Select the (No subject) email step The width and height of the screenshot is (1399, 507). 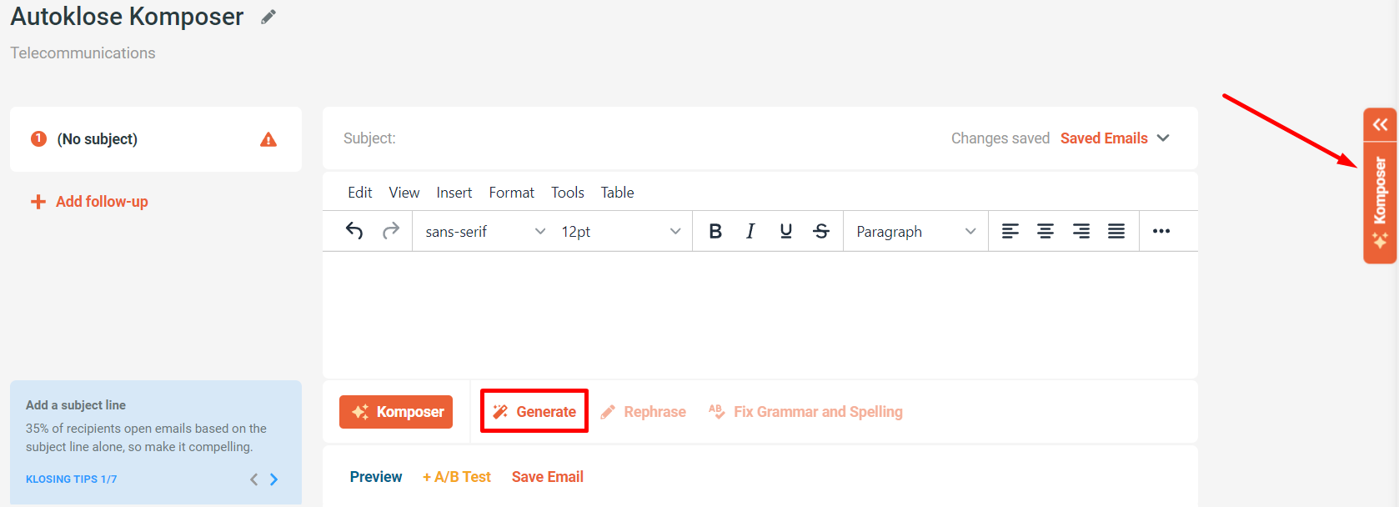(x=156, y=139)
